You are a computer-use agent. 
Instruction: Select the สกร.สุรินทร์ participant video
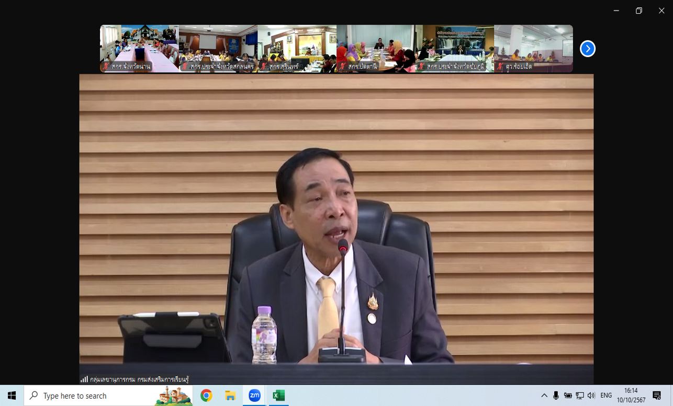(x=297, y=49)
